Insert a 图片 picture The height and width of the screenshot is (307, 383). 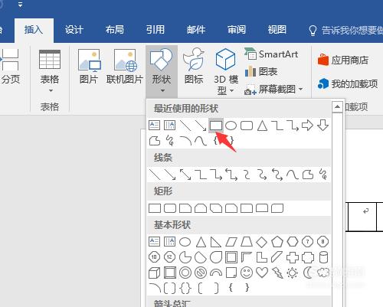point(89,67)
